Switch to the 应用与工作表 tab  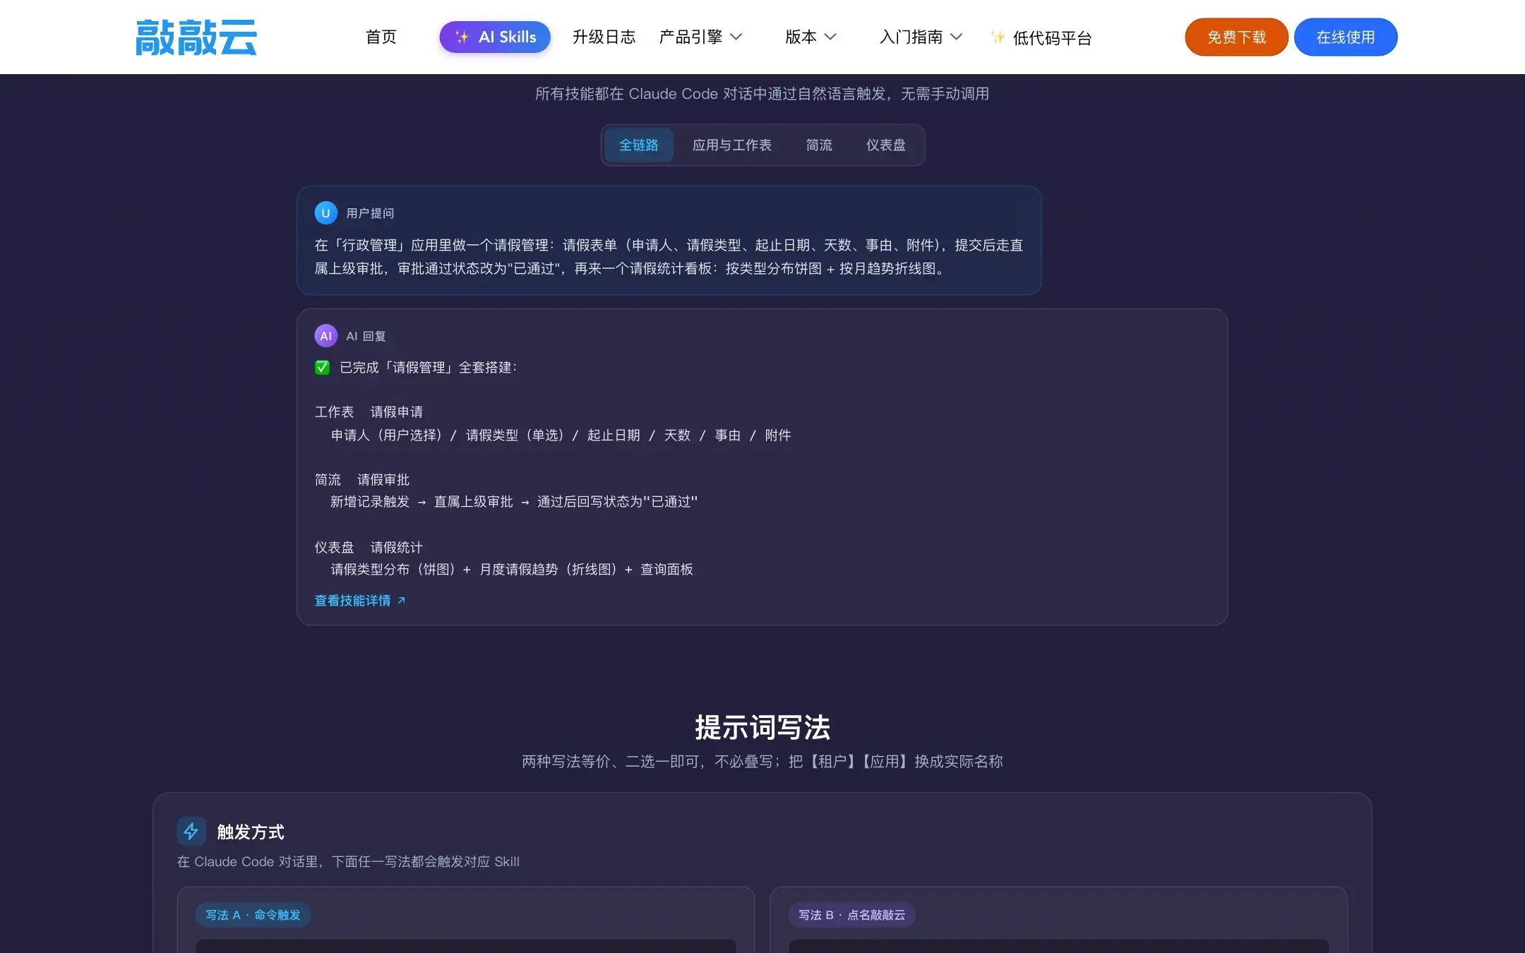point(731,145)
